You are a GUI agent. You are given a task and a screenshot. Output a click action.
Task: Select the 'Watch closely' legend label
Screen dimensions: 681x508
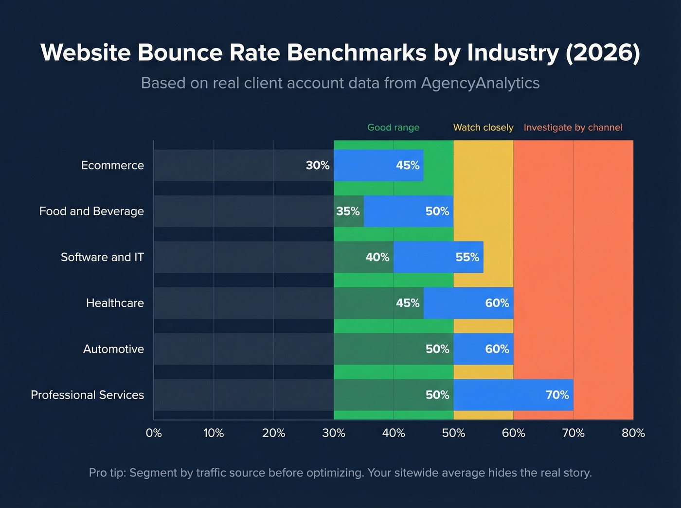pos(483,127)
